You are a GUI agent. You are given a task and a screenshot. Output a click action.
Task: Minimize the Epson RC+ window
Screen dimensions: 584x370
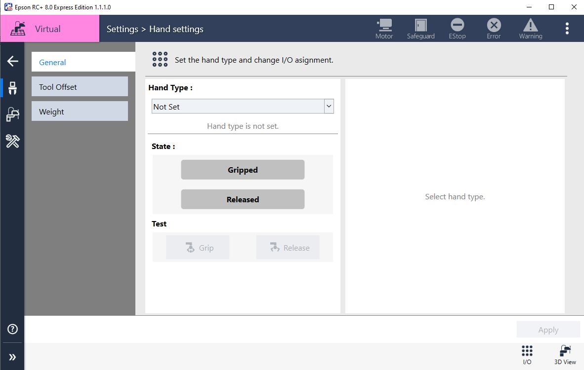pos(529,7)
